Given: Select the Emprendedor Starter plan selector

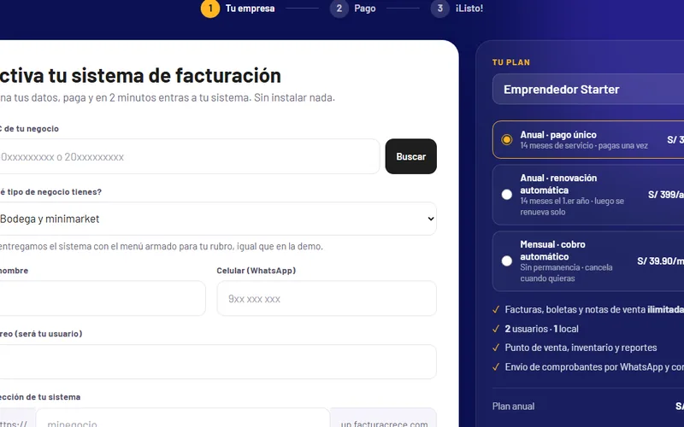Looking at the screenshot, I should pos(588,90).
